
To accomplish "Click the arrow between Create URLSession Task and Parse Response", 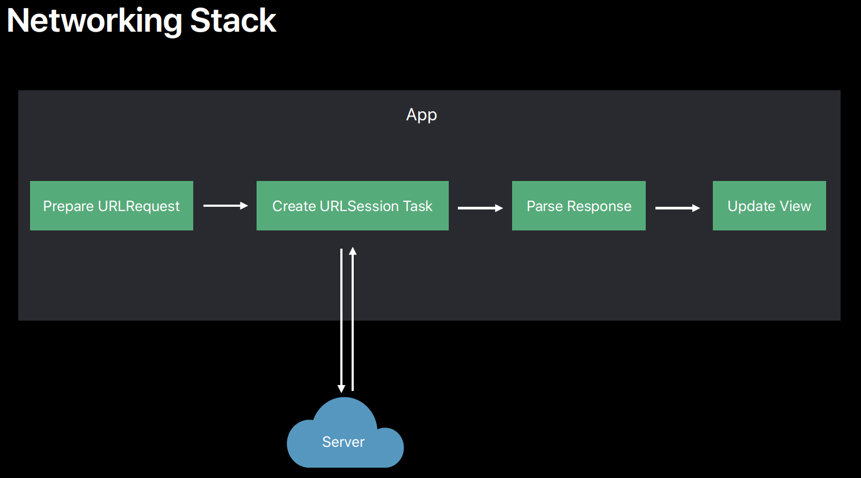I will tap(479, 208).
